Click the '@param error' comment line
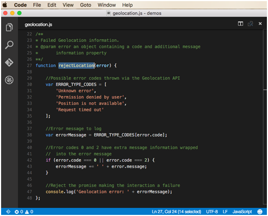This screenshot has height=216, width=268. (x=118, y=46)
